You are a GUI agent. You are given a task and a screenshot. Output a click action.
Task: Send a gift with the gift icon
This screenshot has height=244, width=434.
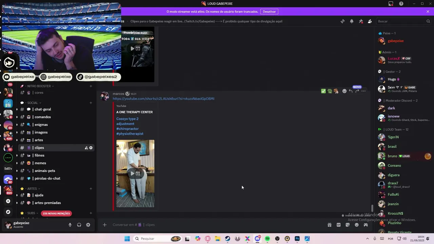[x=329, y=225]
